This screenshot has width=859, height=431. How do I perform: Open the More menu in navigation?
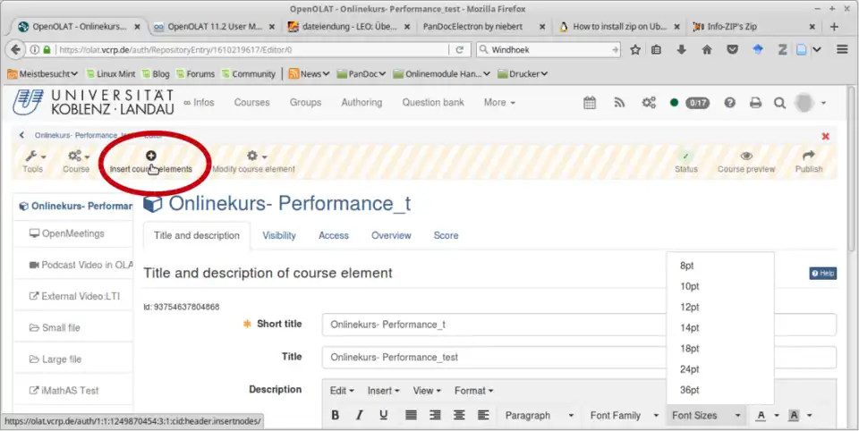tap(499, 103)
